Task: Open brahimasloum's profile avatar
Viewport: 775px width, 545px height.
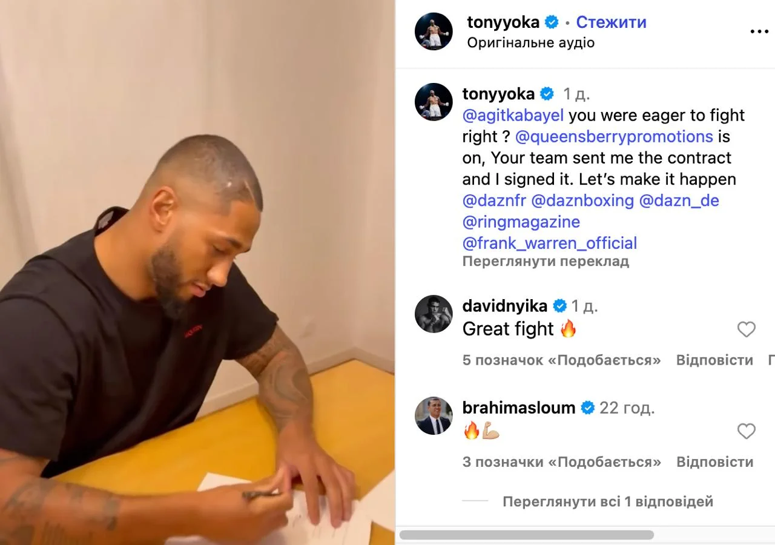Action: (434, 415)
